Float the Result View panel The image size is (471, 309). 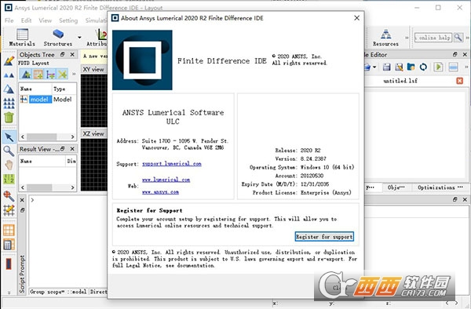pyautogui.click(x=63, y=149)
